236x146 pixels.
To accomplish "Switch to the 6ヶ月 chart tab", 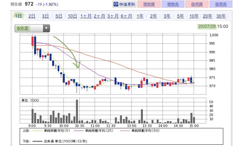I will [126, 16].
